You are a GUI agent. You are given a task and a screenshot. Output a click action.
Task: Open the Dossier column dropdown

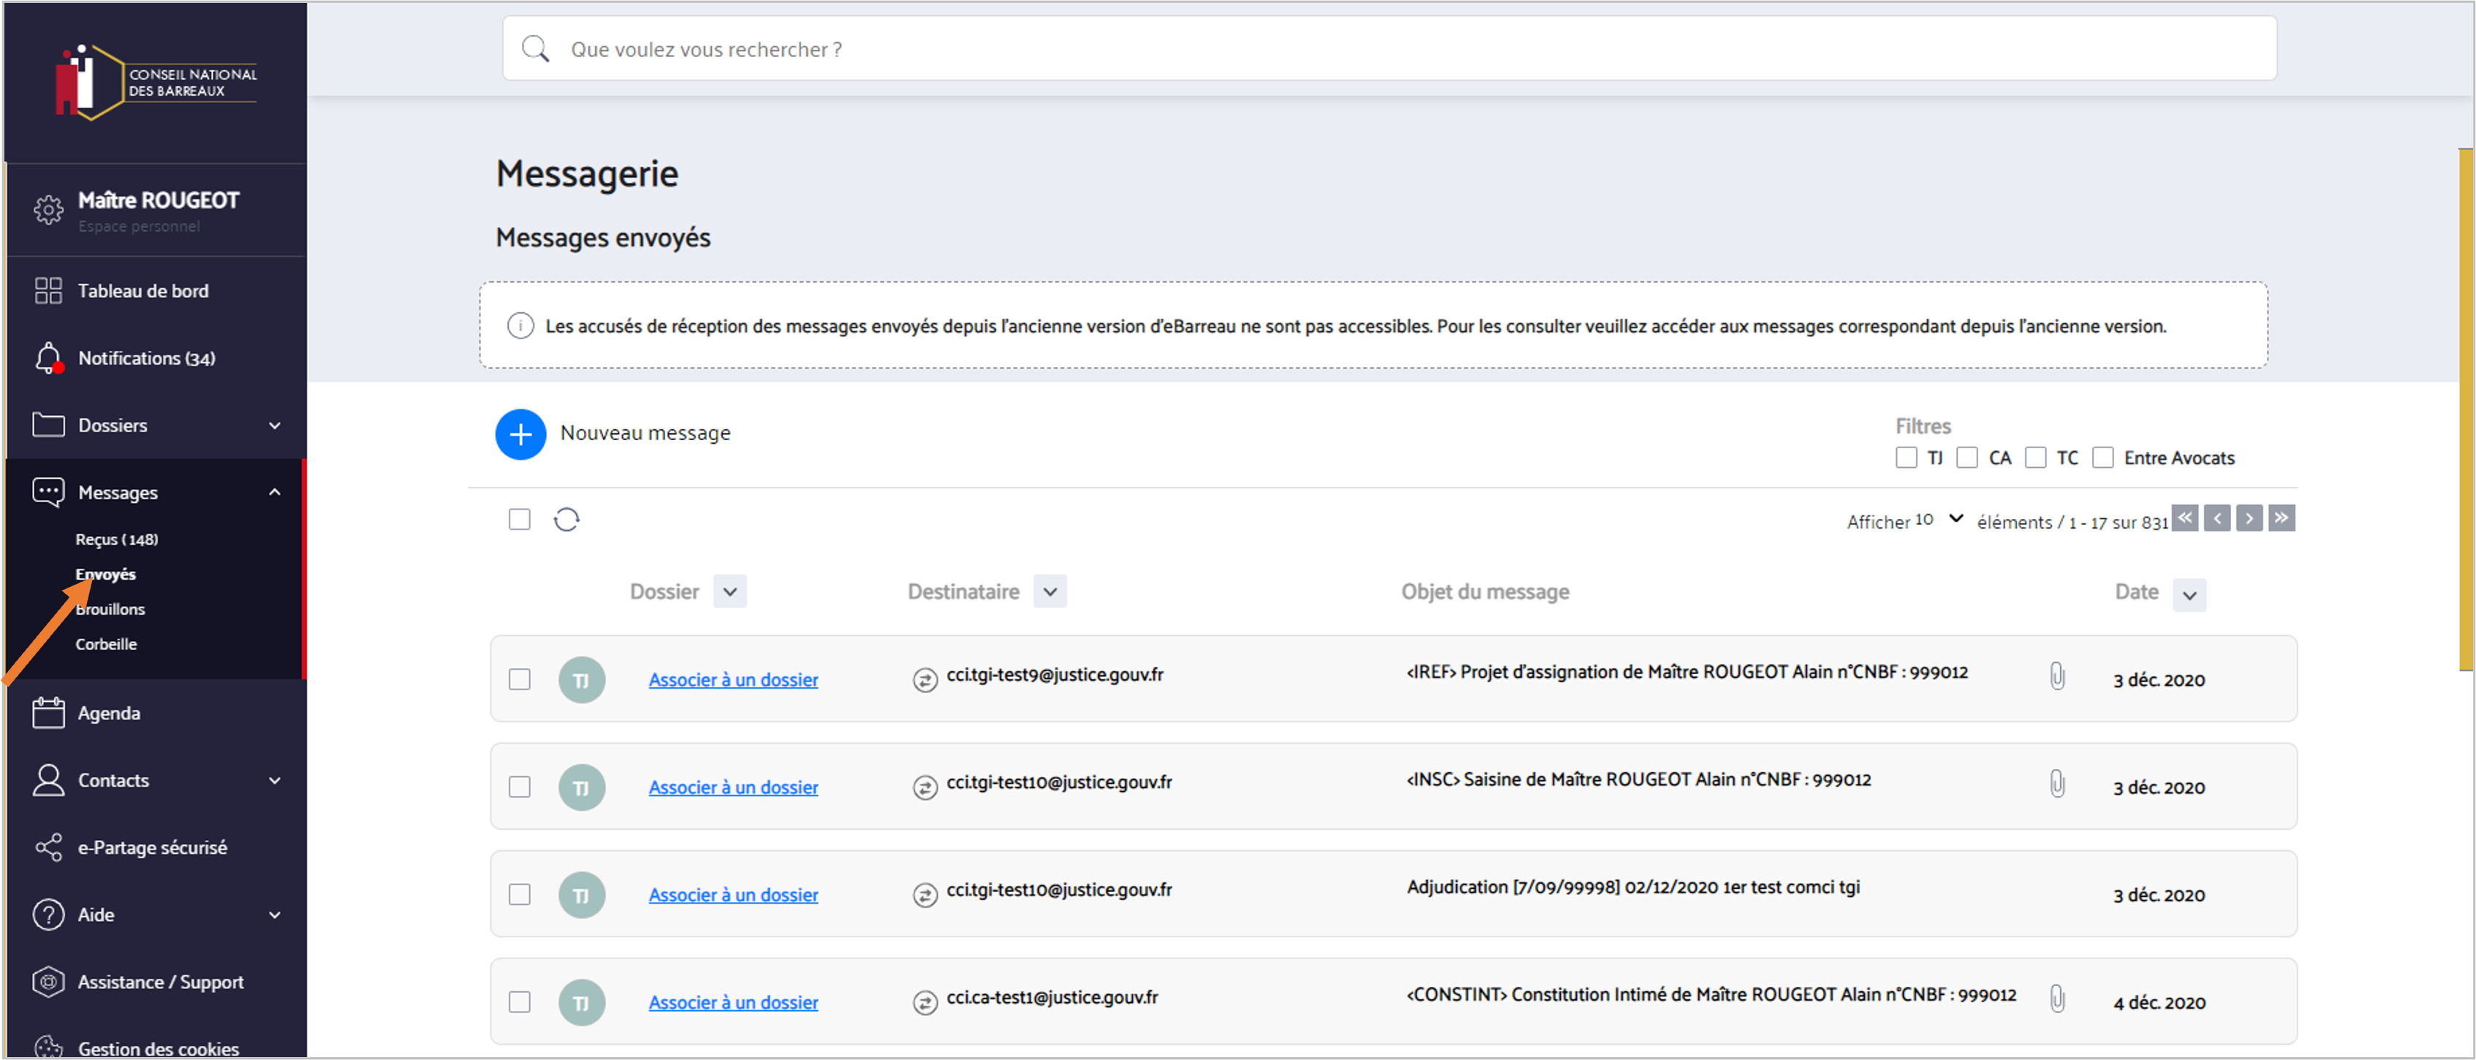click(730, 592)
